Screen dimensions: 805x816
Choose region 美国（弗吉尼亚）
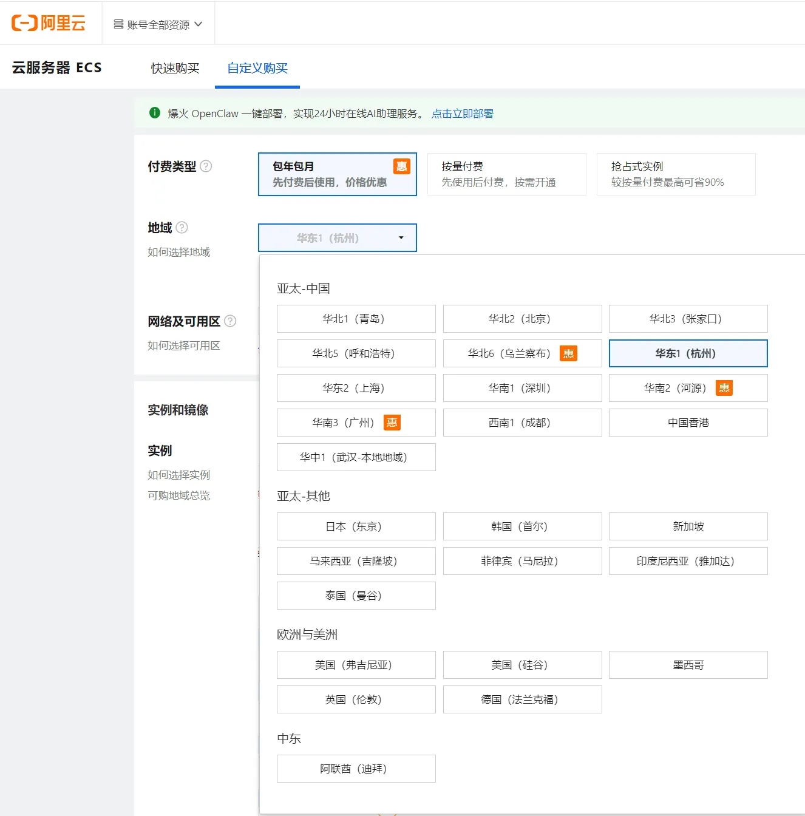tap(356, 665)
